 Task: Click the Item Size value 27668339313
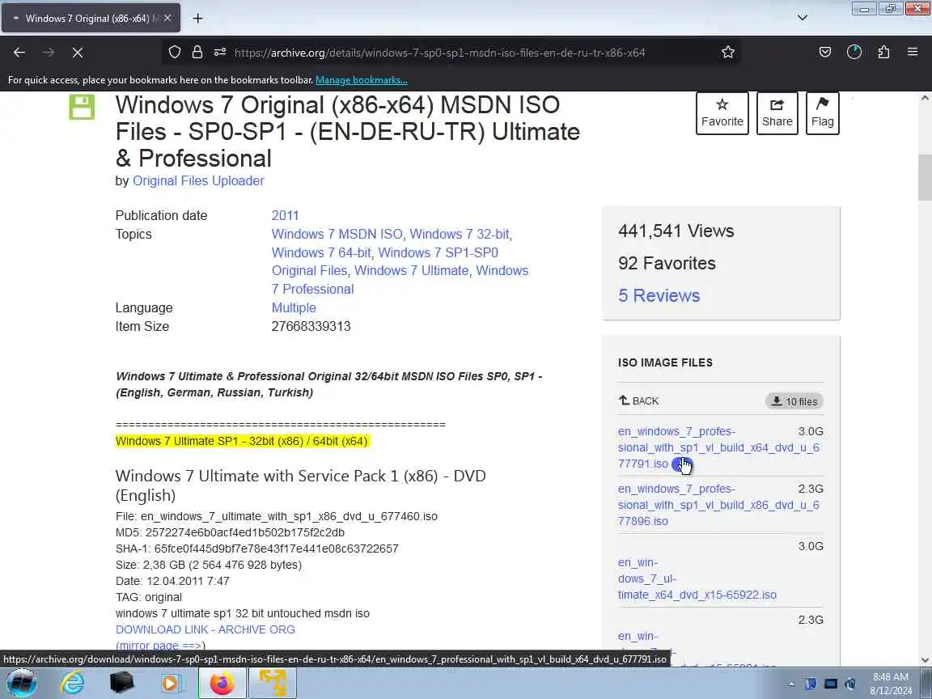(x=311, y=326)
